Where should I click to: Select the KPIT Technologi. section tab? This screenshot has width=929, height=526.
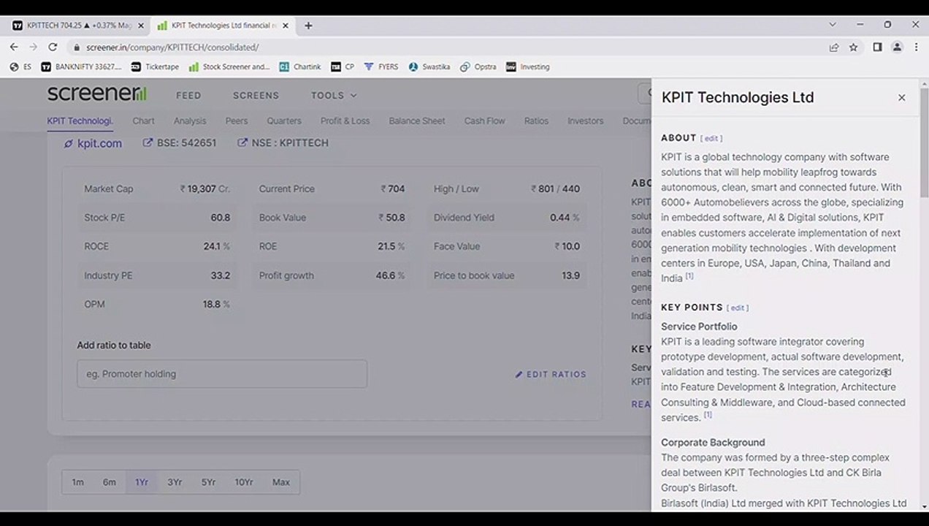point(80,121)
